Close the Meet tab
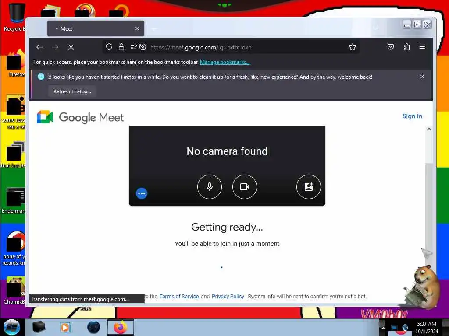Image resolution: width=449 pixels, height=336 pixels. [137, 28]
